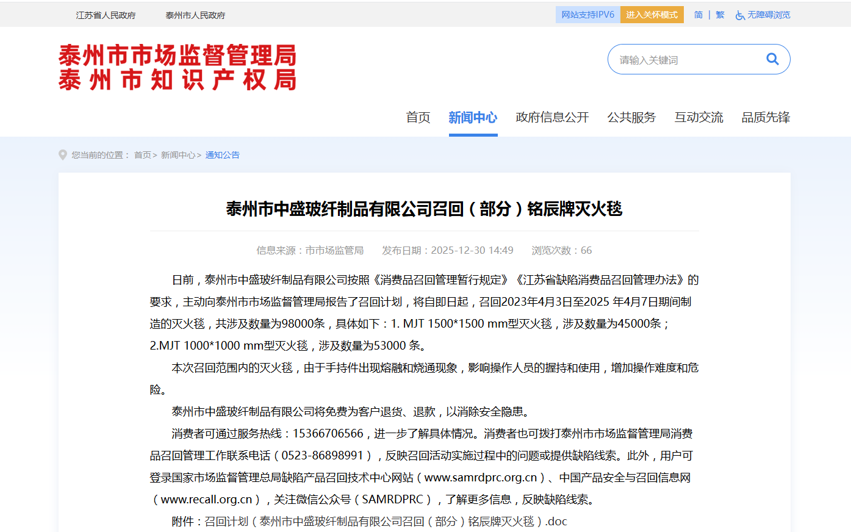The width and height of the screenshot is (851, 532).
Task: Click the location pin breadcrumb icon
Action: 63,155
